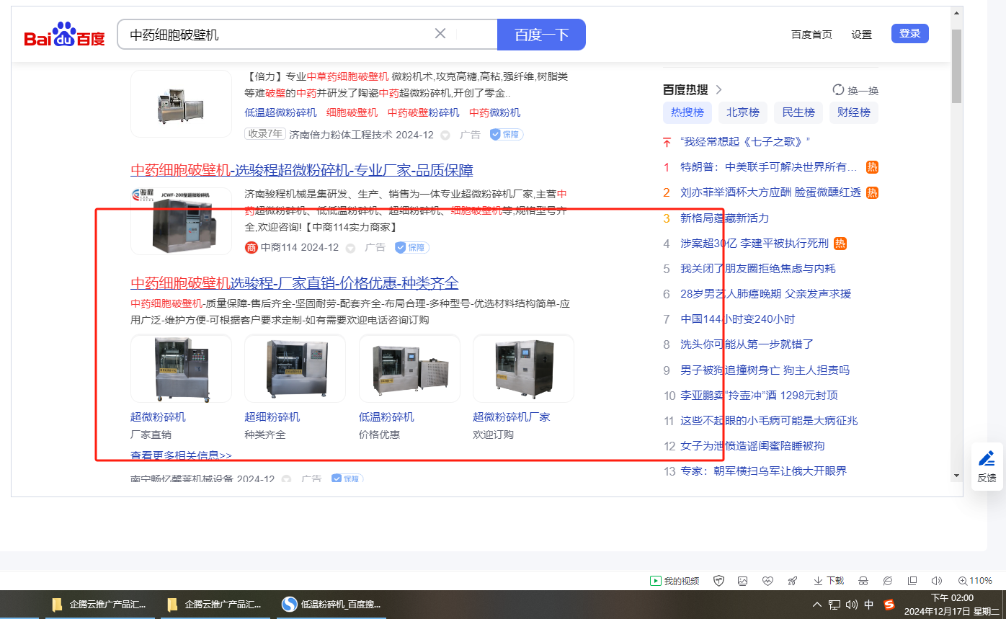Click the 登录 login button
The image size is (1006, 619).
coord(909,34)
